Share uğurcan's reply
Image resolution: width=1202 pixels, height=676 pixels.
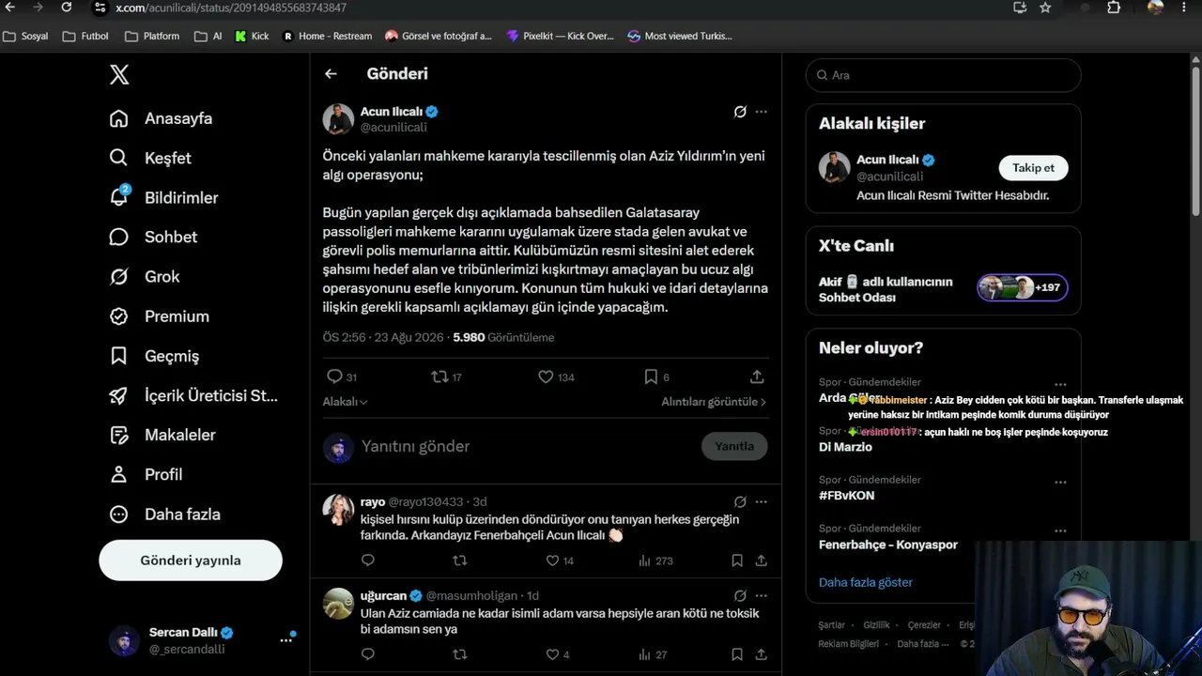[762, 654]
